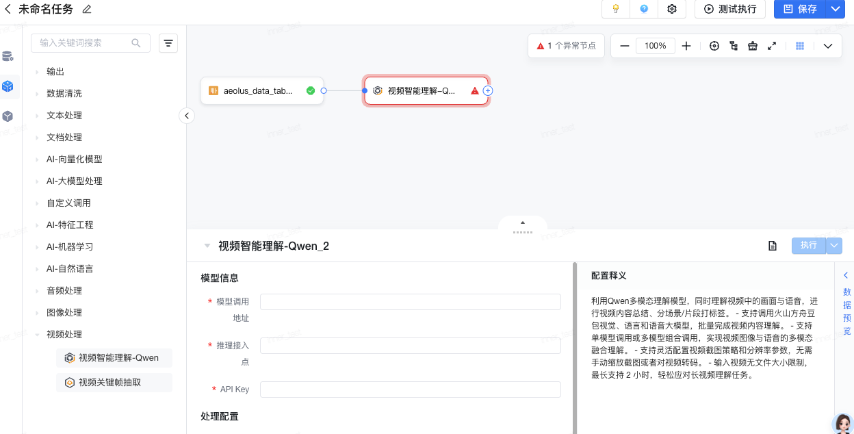The width and height of the screenshot is (854, 434).
Task: Click the 1 个异常节点 warning button
Action: [x=566, y=46]
